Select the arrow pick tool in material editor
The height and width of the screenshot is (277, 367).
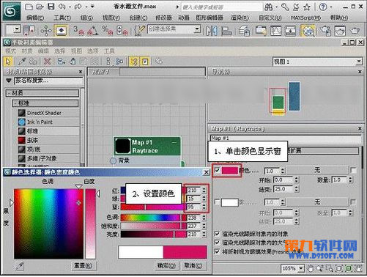8,61
